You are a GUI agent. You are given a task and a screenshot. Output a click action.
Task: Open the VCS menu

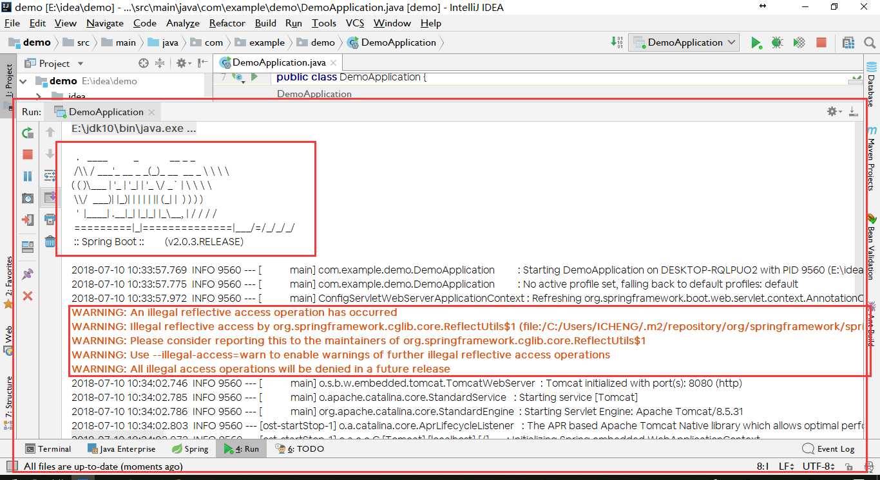tap(354, 23)
